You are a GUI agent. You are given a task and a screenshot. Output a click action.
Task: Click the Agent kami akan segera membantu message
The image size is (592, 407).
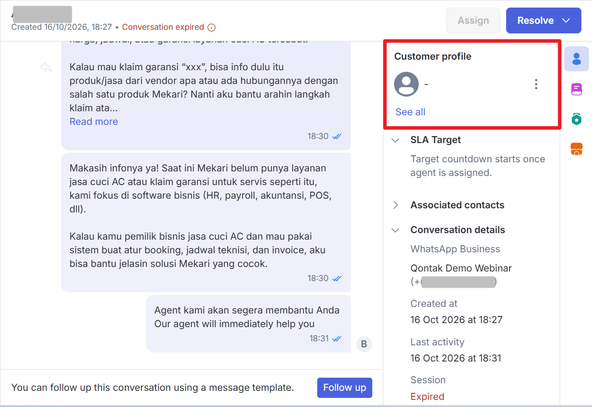click(248, 324)
